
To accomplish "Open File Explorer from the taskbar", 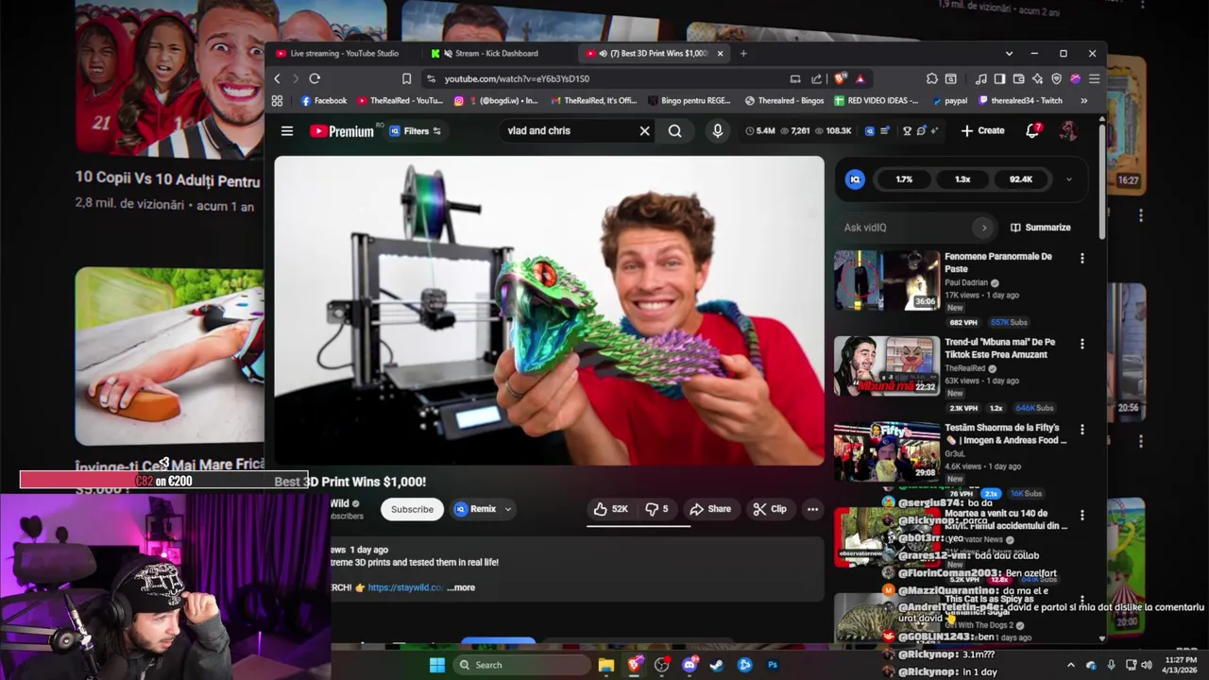I will [605, 665].
